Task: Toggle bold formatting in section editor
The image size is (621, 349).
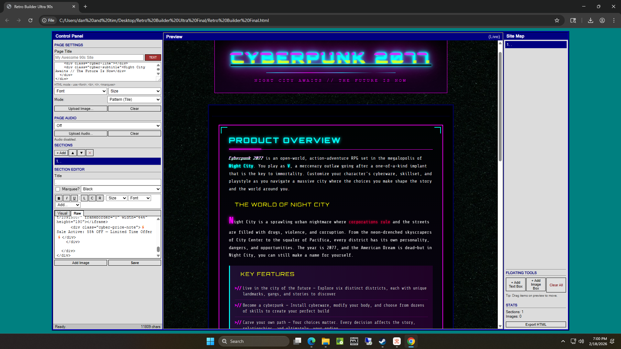Action: pyautogui.click(x=59, y=198)
